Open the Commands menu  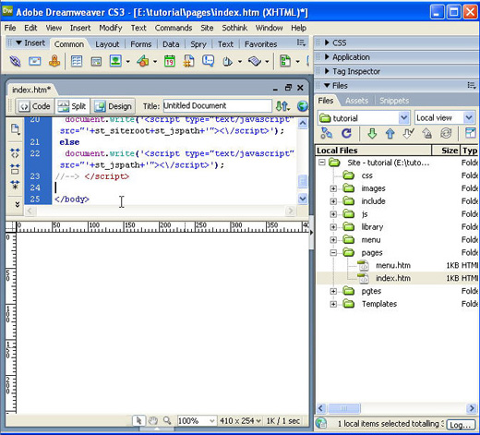[x=174, y=28]
